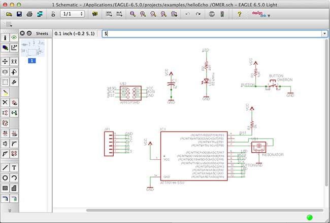Viewport: 330px width, 223px height.
Task: Expand the tool palette double chevron
Action: click(x=10, y=210)
